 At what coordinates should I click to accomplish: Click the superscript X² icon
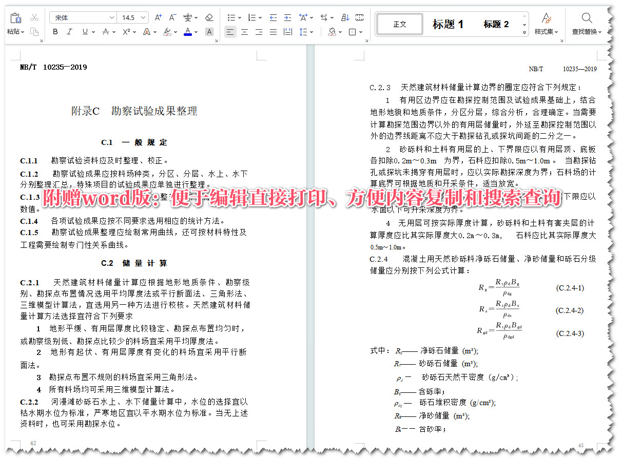[x=125, y=32]
